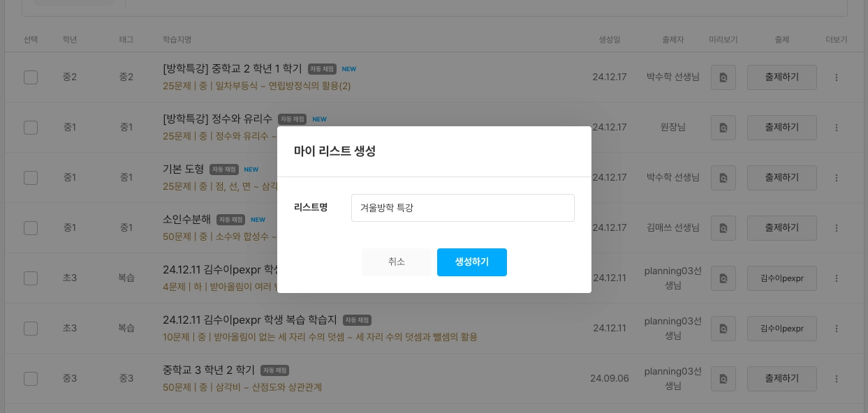
Task: Open three-dot menu for 기본 도형 row
Action: tap(837, 178)
